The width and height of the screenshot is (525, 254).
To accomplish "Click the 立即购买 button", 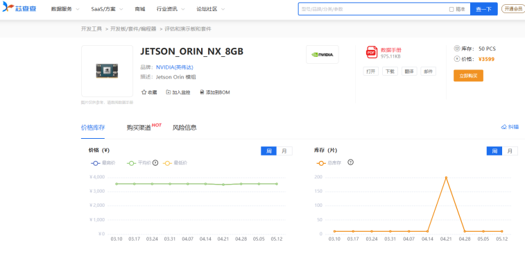I will (468, 76).
